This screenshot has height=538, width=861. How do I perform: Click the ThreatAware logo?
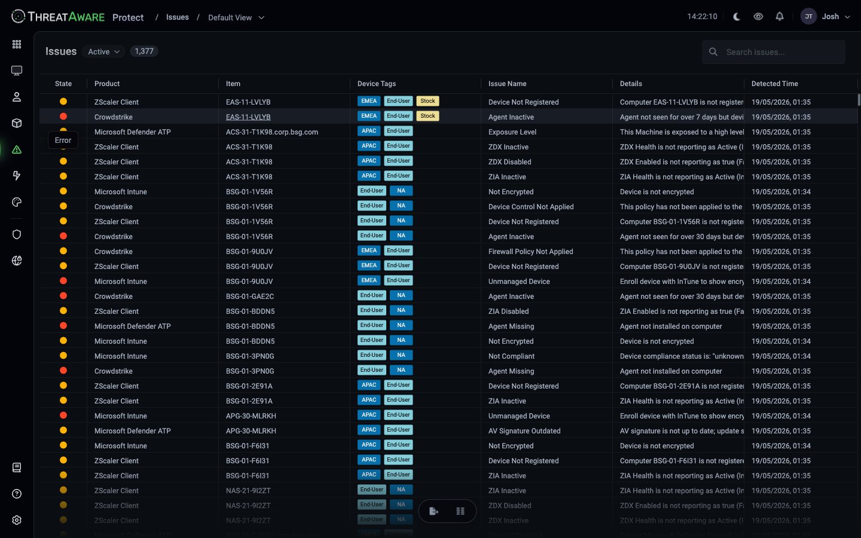pos(58,17)
